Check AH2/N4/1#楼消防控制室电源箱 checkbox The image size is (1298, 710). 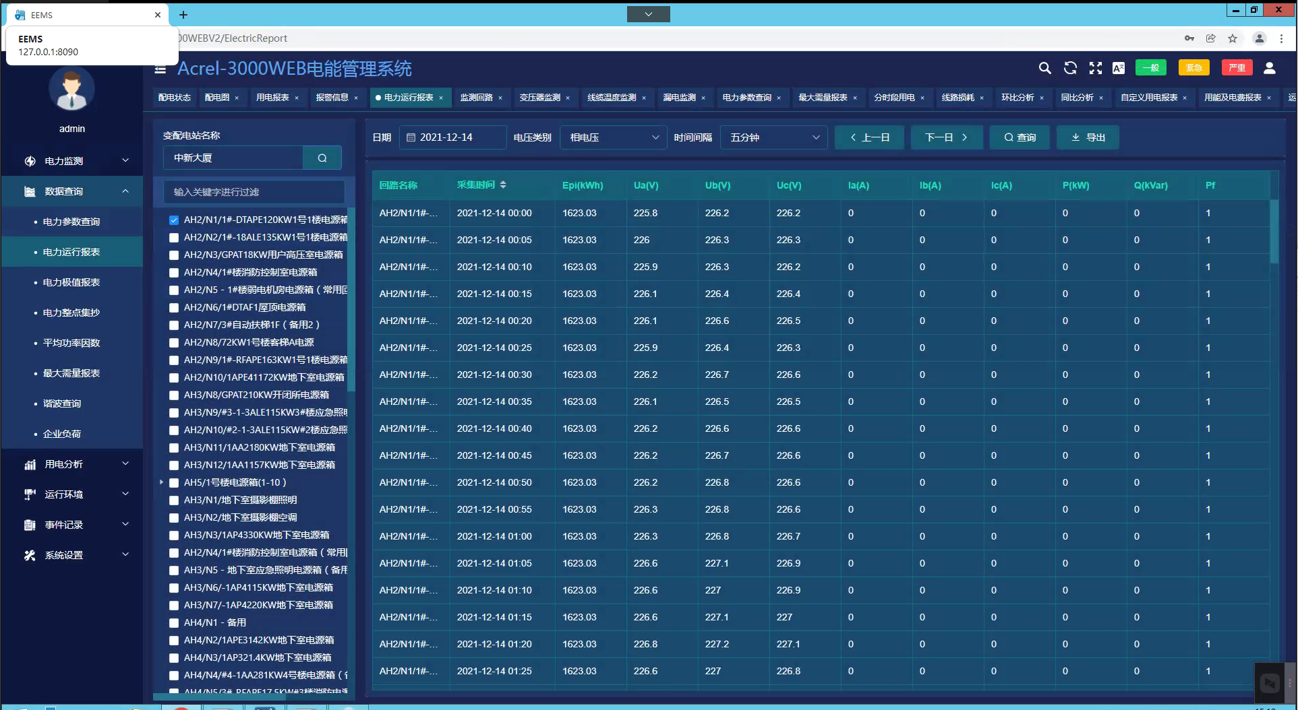(x=174, y=273)
